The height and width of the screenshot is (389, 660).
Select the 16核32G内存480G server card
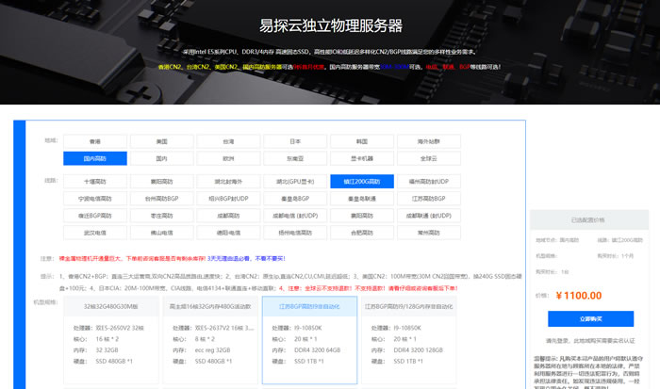[210, 340]
